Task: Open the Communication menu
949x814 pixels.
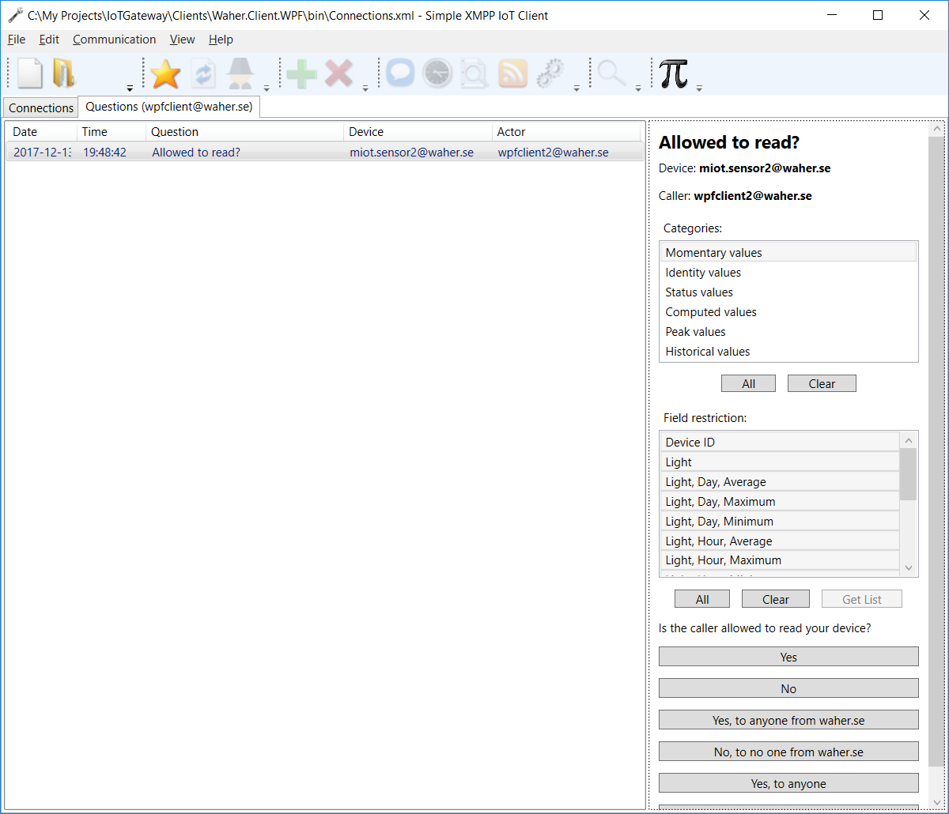Action: pos(114,40)
